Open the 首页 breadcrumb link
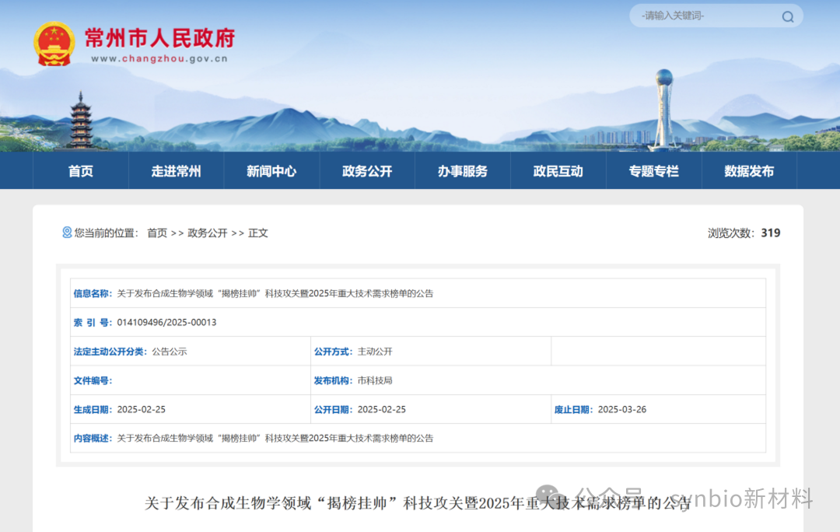The height and width of the screenshot is (532, 840). [156, 232]
